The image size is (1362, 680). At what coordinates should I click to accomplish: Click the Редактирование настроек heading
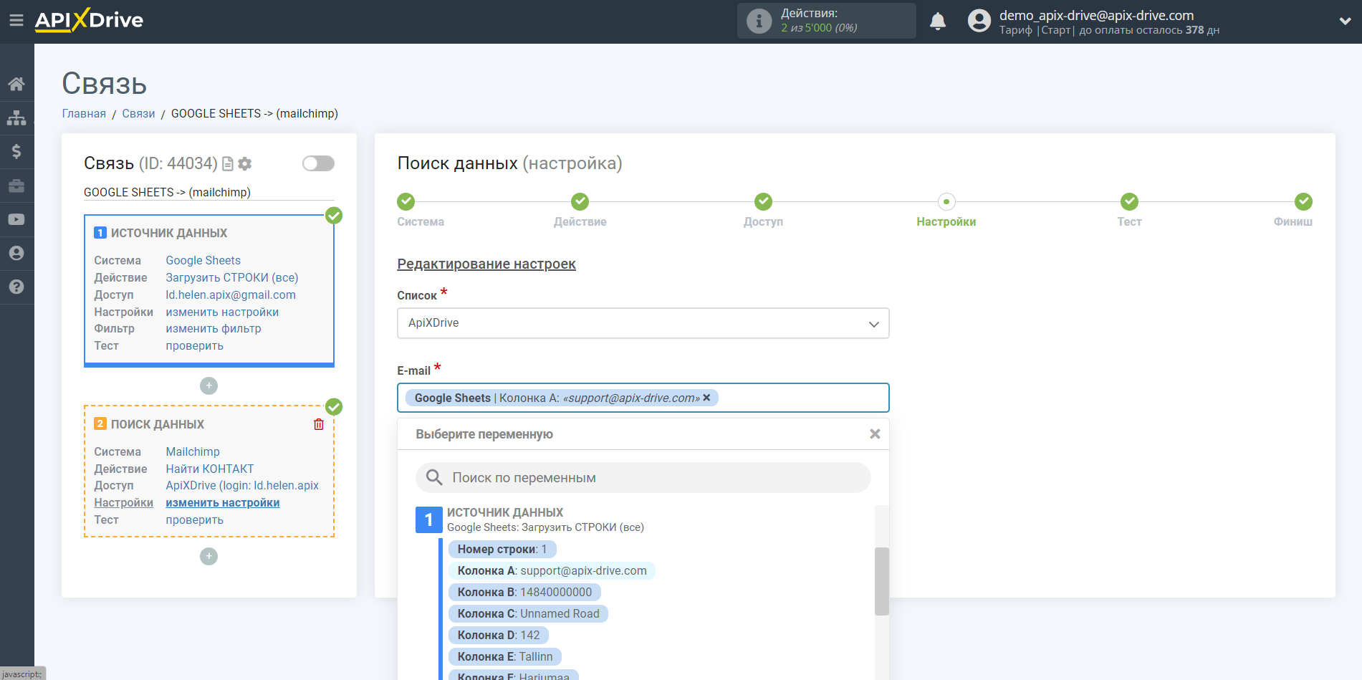tap(486, 264)
